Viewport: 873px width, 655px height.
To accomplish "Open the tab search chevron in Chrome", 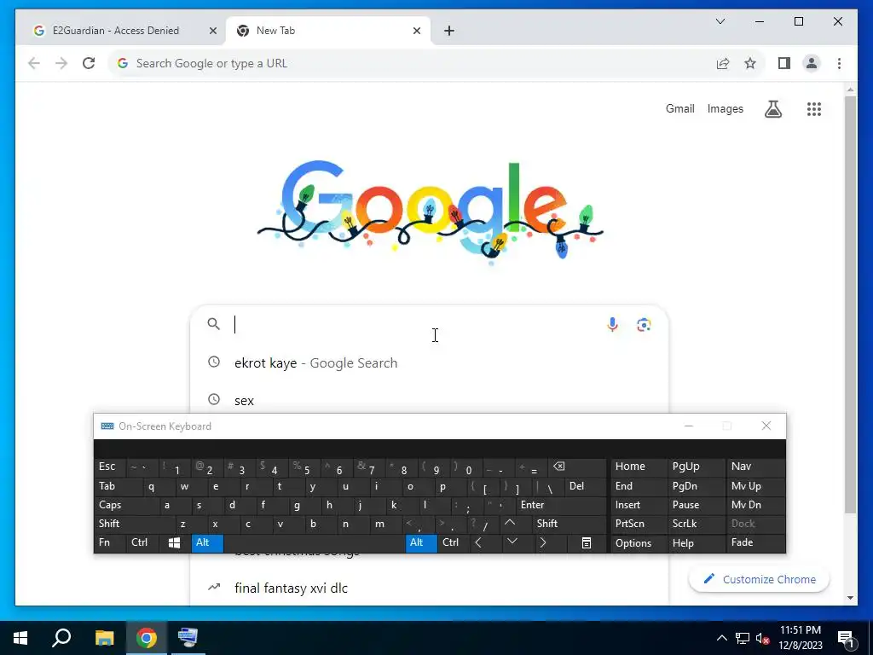I will pyautogui.click(x=720, y=21).
